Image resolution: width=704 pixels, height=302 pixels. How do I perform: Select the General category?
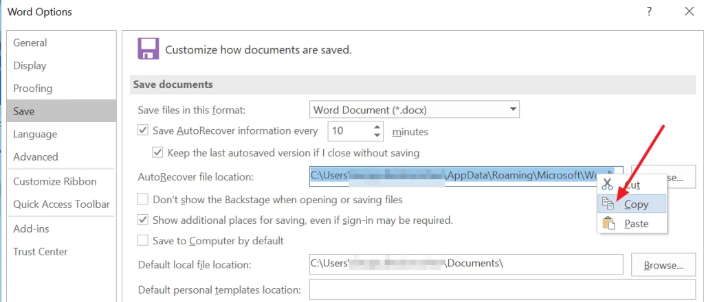click(61, 43)
